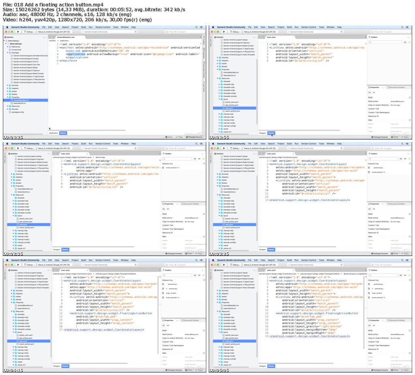This screenshot has height=375, width=415.
Task: Open Version Control menu in the 00:02:35 frame
Action: pyautogui.click(x=103, y=144)
